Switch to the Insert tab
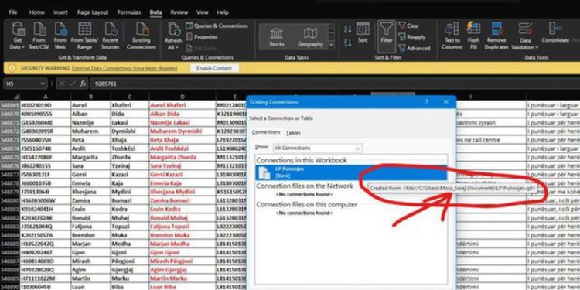The height and width of the screenshot is (290, 580). tap(60, 12)
